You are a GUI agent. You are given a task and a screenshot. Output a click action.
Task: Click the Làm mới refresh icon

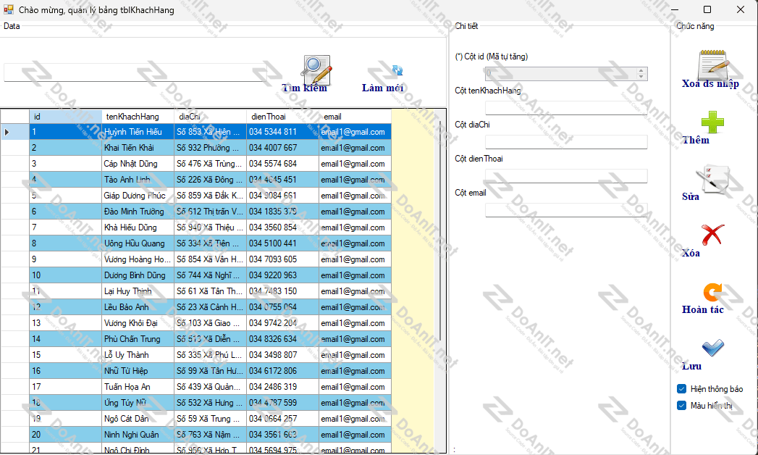pyautogui.click(x=397, y=70)
